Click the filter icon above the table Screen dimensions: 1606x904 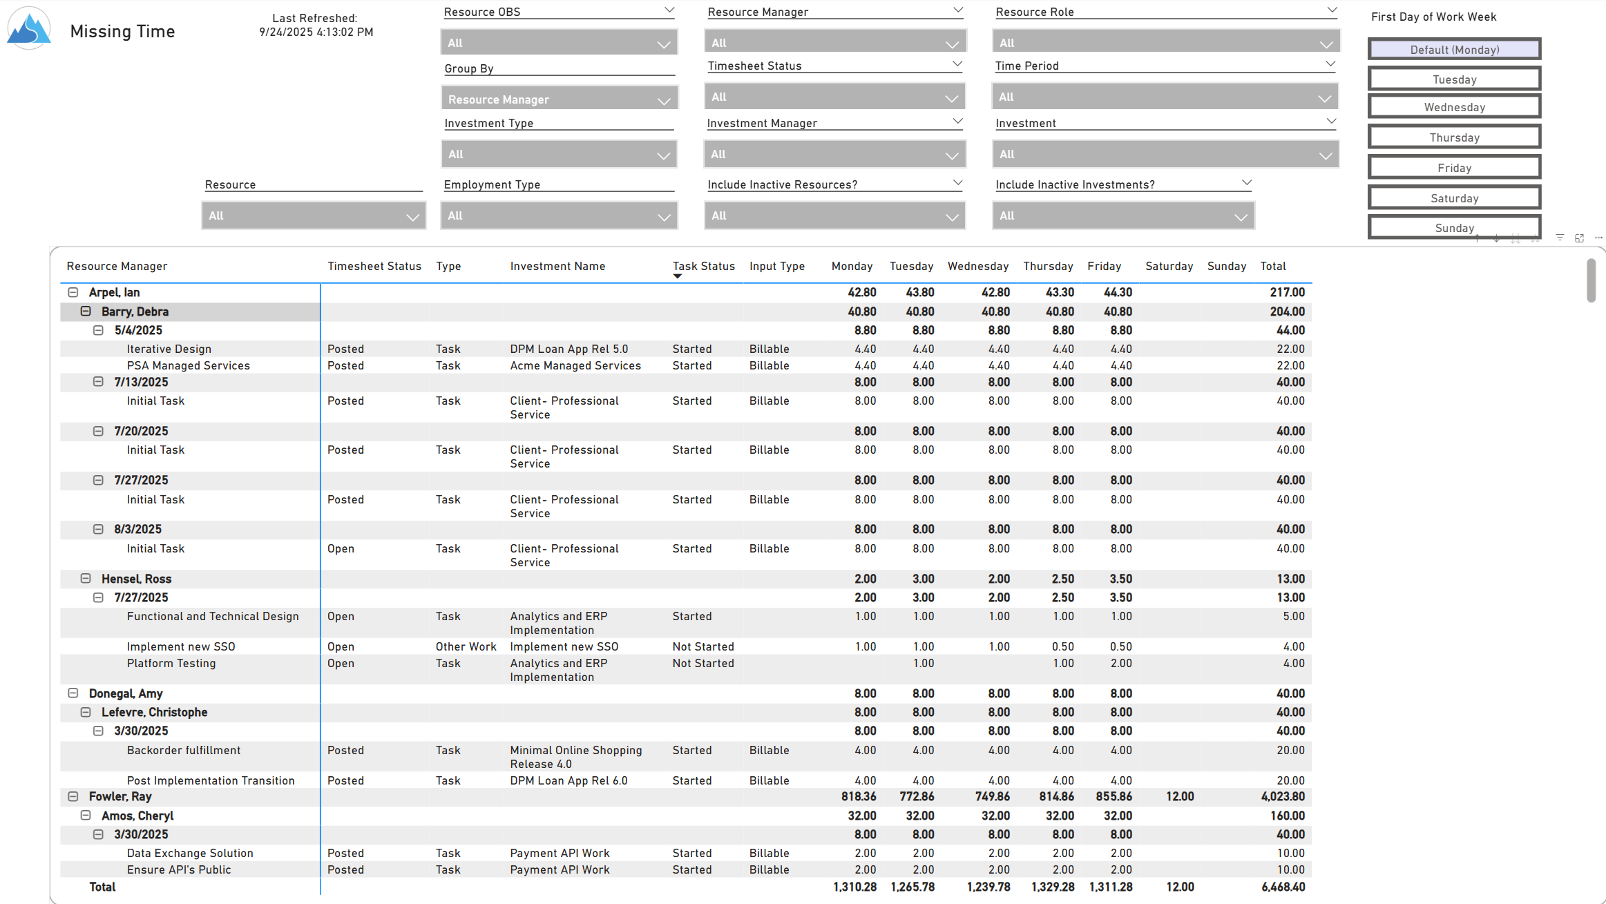pyautogui.click(x=1560, y=238)
